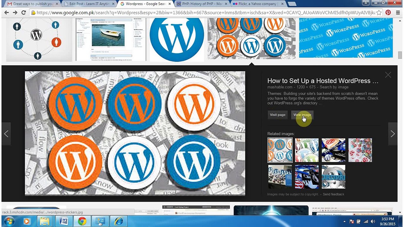Switch to Google Chrome taskbar button
The width and height of the screenshot is (404, 227).
coord(82,221)
